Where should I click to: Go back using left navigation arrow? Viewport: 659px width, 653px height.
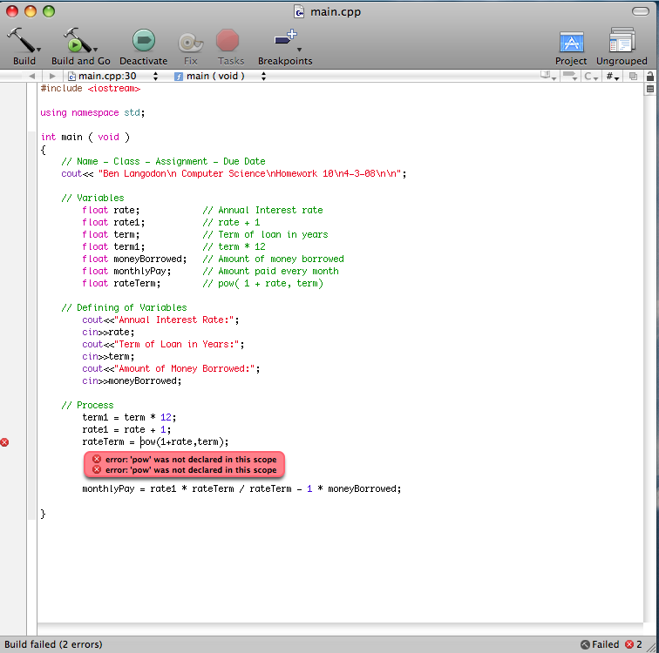coord(31,77)
